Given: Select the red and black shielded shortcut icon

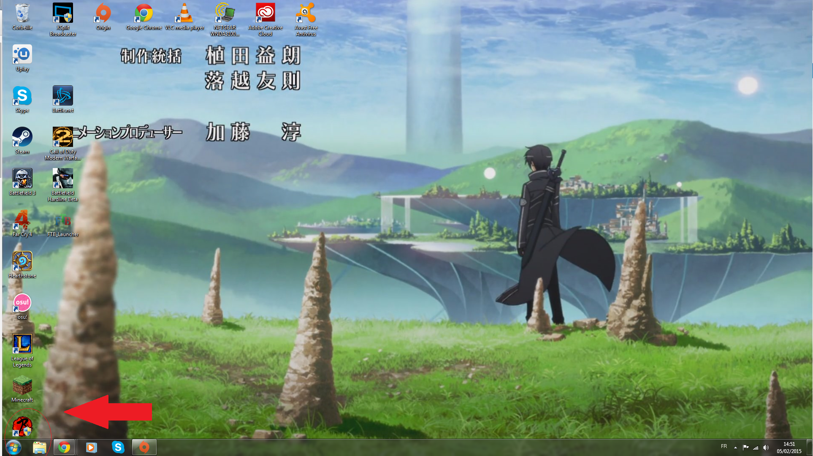Looking at the screenshot, I should click(22, 426).
